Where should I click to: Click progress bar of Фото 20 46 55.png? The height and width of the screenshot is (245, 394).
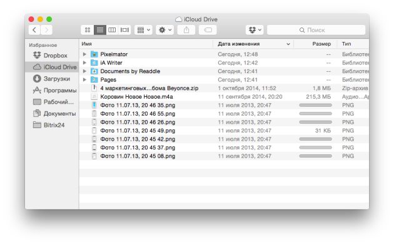coord(315,114)
